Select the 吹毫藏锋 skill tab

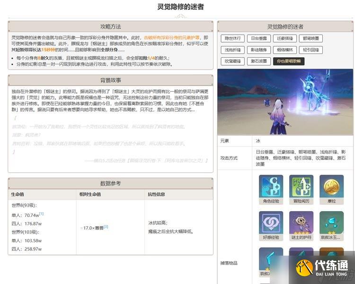point(232,61)
